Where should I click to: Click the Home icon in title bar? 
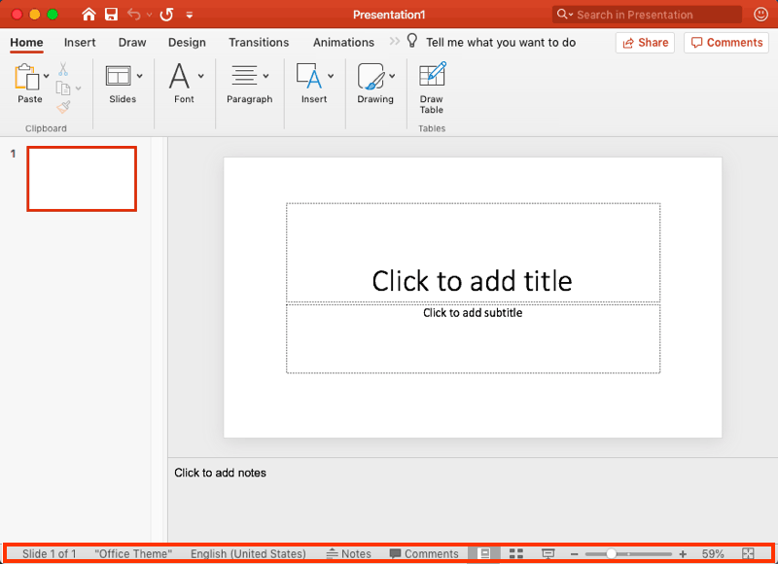click(89, 15)
